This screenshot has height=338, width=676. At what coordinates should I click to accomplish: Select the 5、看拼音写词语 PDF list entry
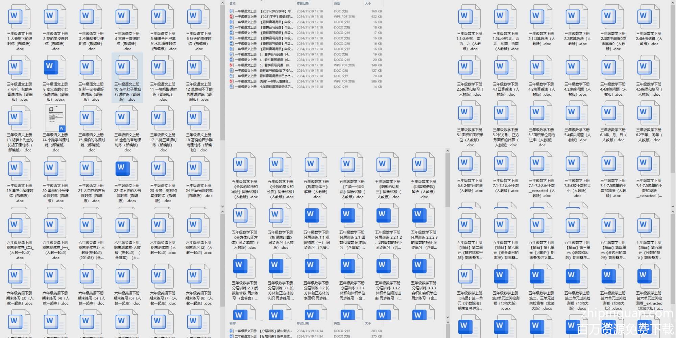[274, 65]
